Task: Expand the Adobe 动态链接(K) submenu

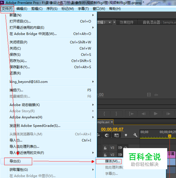Action: pyautogui.click(x=52, y=105)
